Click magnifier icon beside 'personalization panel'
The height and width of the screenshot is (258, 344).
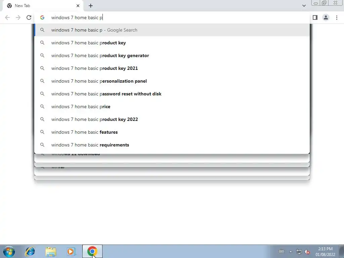coord(42,81)
